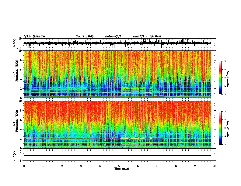
Task: Click the "6" tick on the time axis
Action: (138, 166)
